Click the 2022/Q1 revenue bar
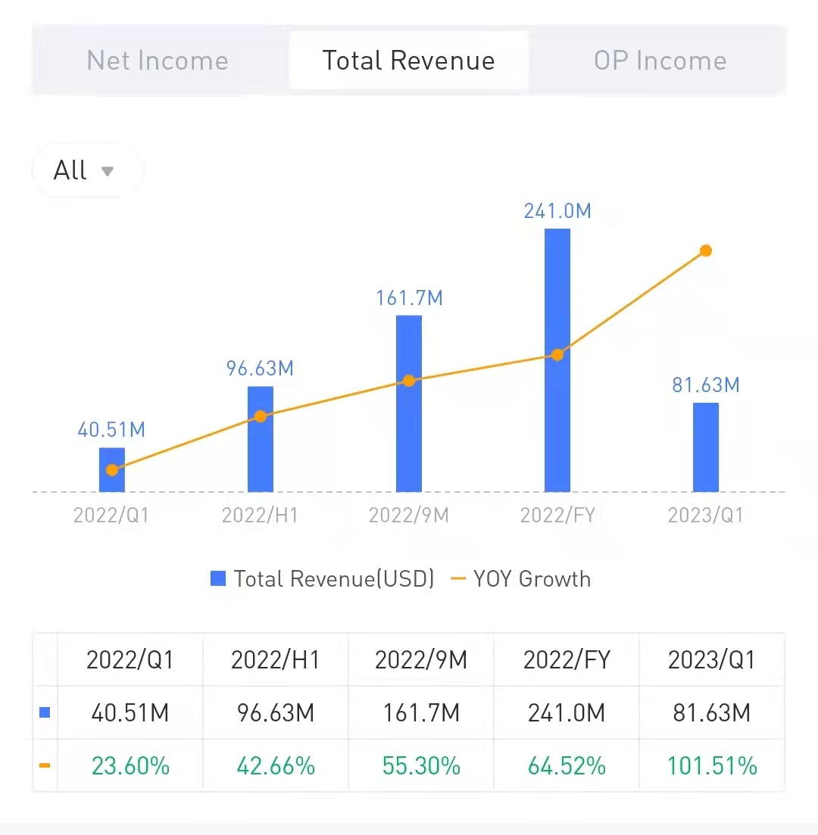The height and width of the screenshot is (835, 818). point(112,469)
